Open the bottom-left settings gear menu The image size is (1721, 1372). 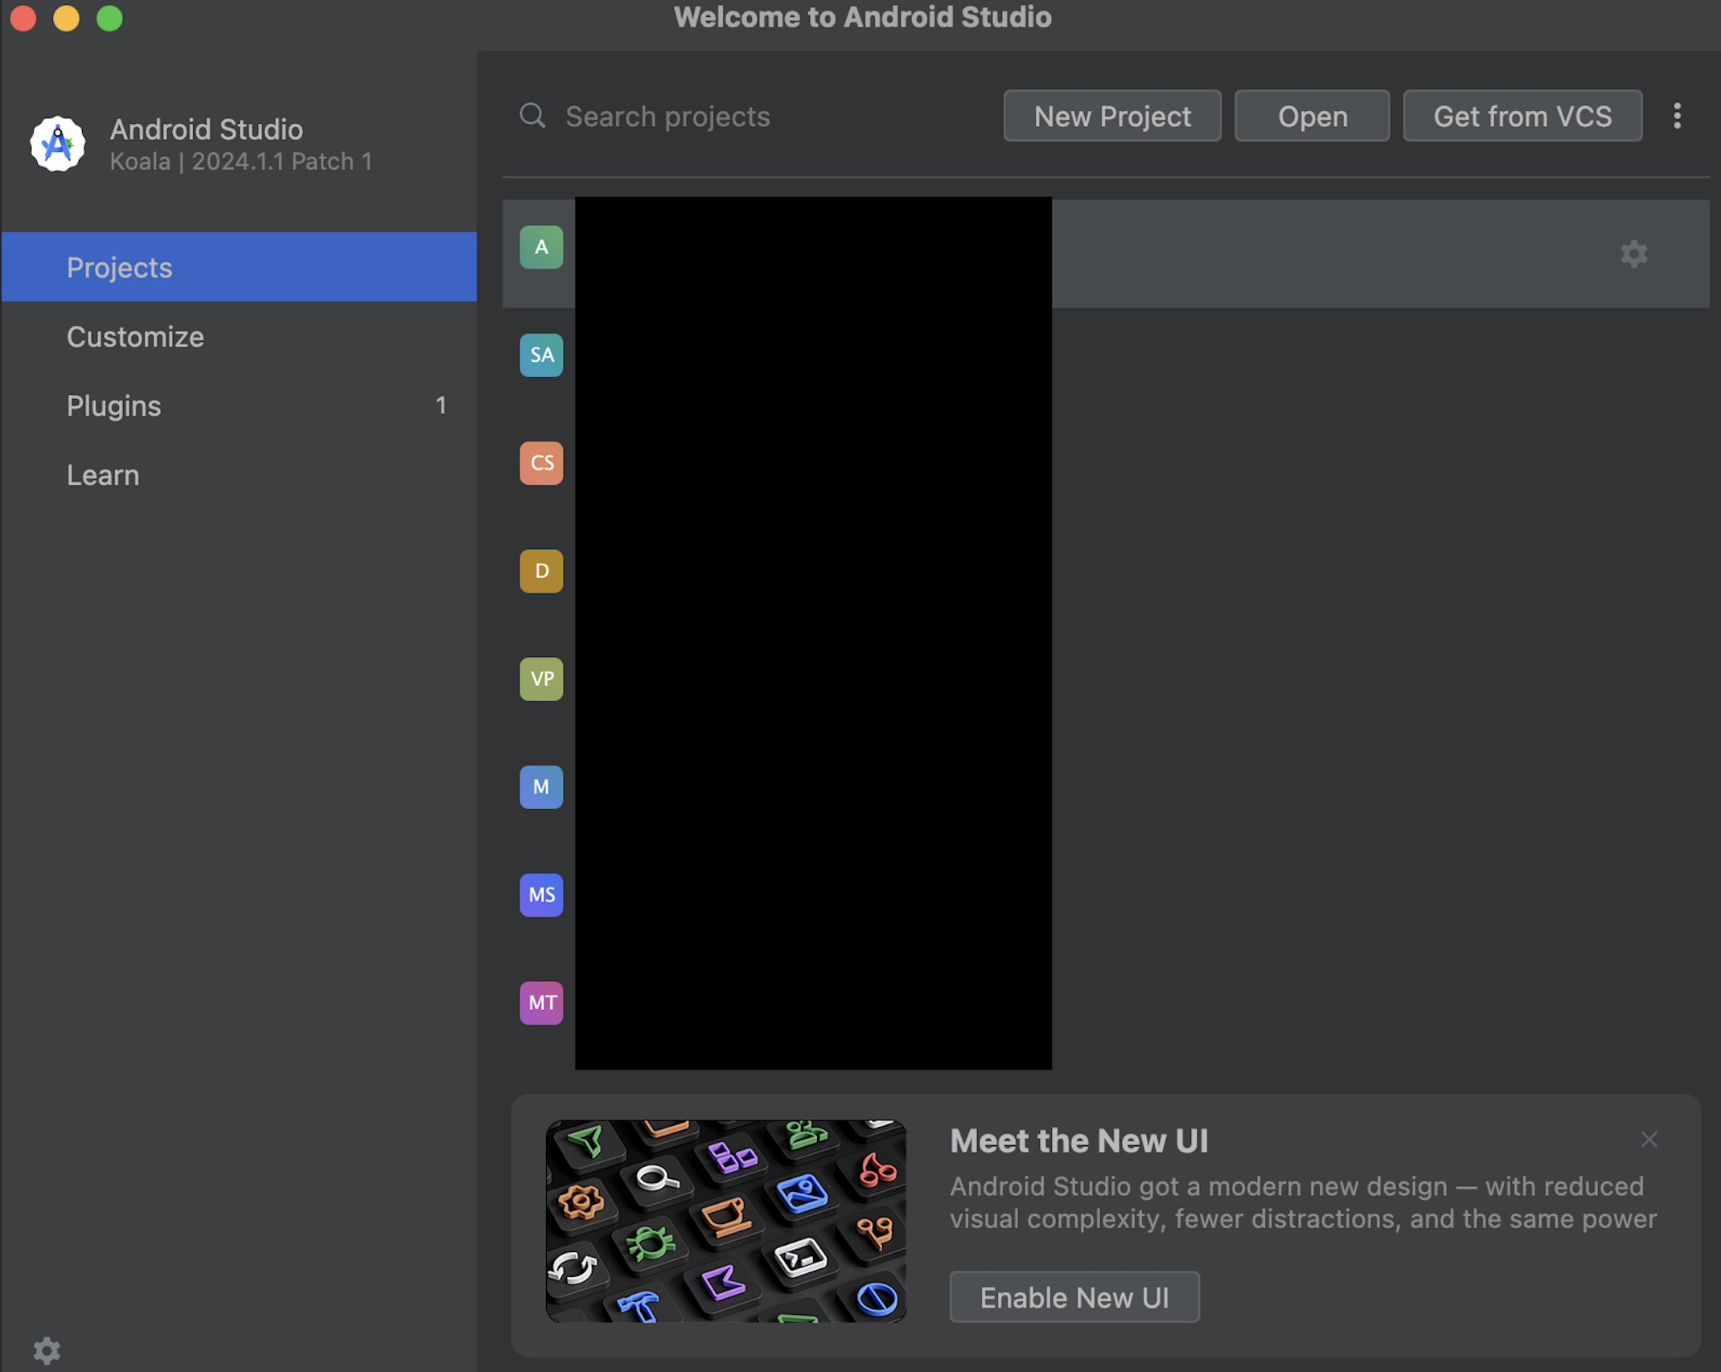(47, 1350)
